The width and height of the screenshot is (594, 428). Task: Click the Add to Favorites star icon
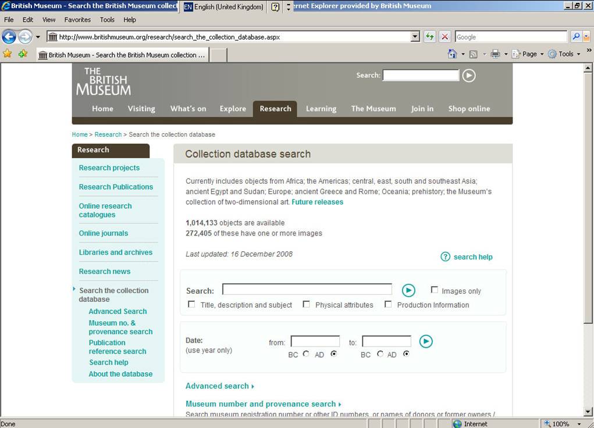pos(23,53)
